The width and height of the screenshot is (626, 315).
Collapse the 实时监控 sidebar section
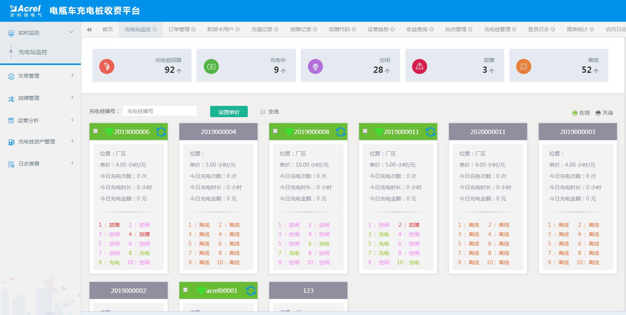40,33
